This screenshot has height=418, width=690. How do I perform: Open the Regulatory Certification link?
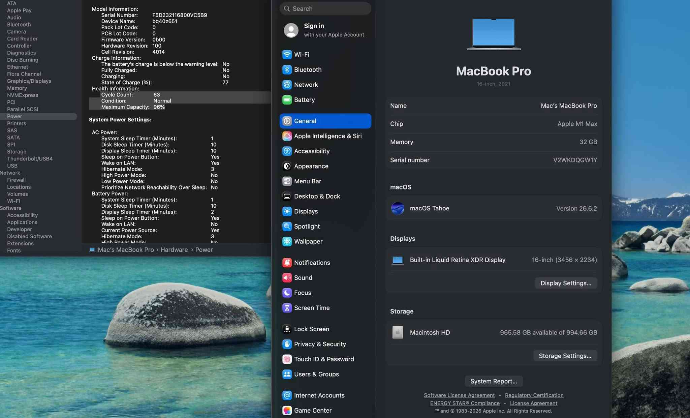click(x=534, y=395)
